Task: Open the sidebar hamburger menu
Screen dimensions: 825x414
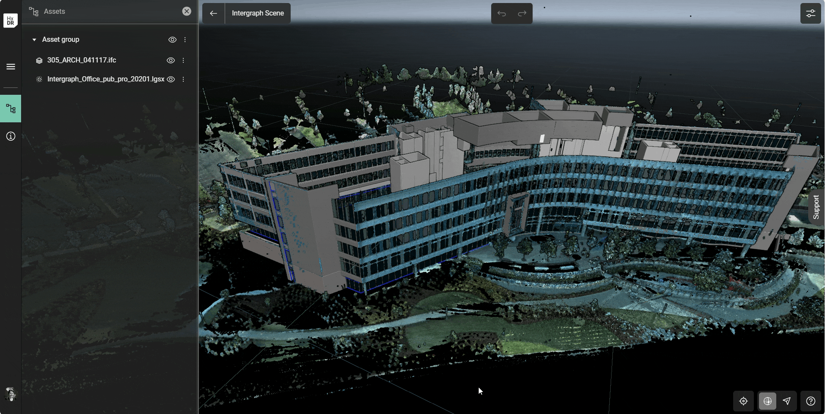Action: (10, 67)
